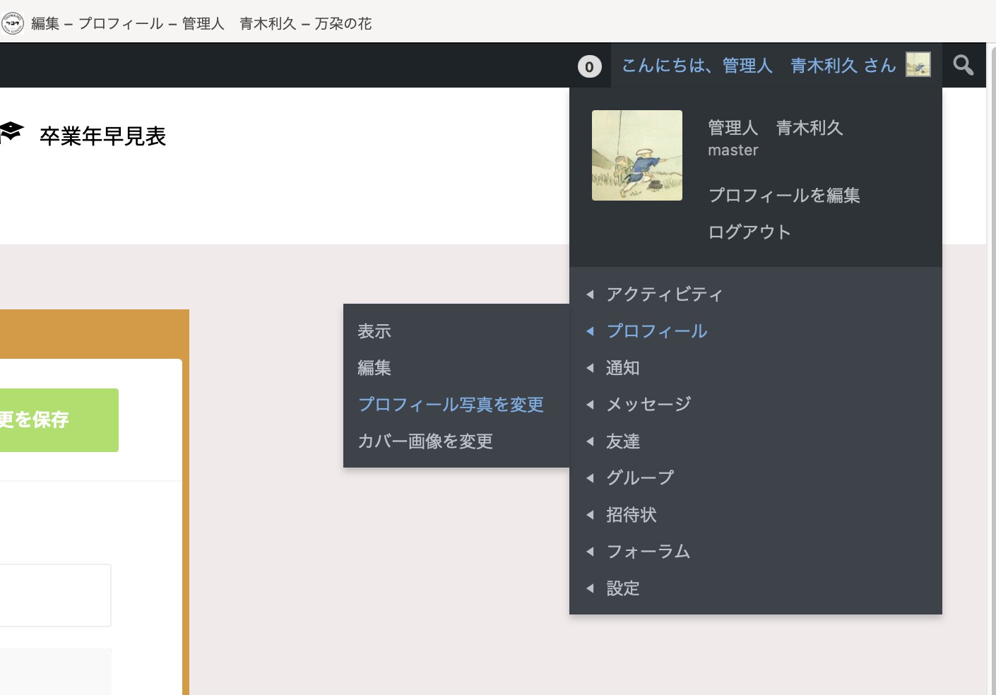Screen dimensions: 996x695
Task: Expand the メッセージ submenu arrow
Action: (590, 405)
